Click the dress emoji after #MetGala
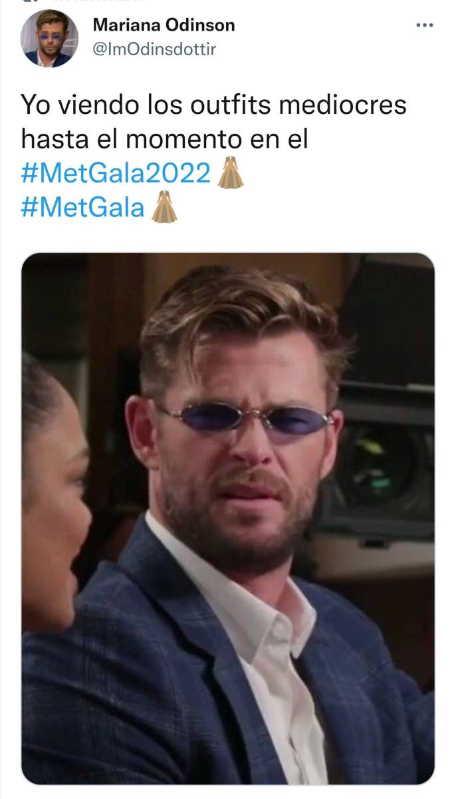The width and height of the screenshot is (456, 799). [x=164, y=206]
